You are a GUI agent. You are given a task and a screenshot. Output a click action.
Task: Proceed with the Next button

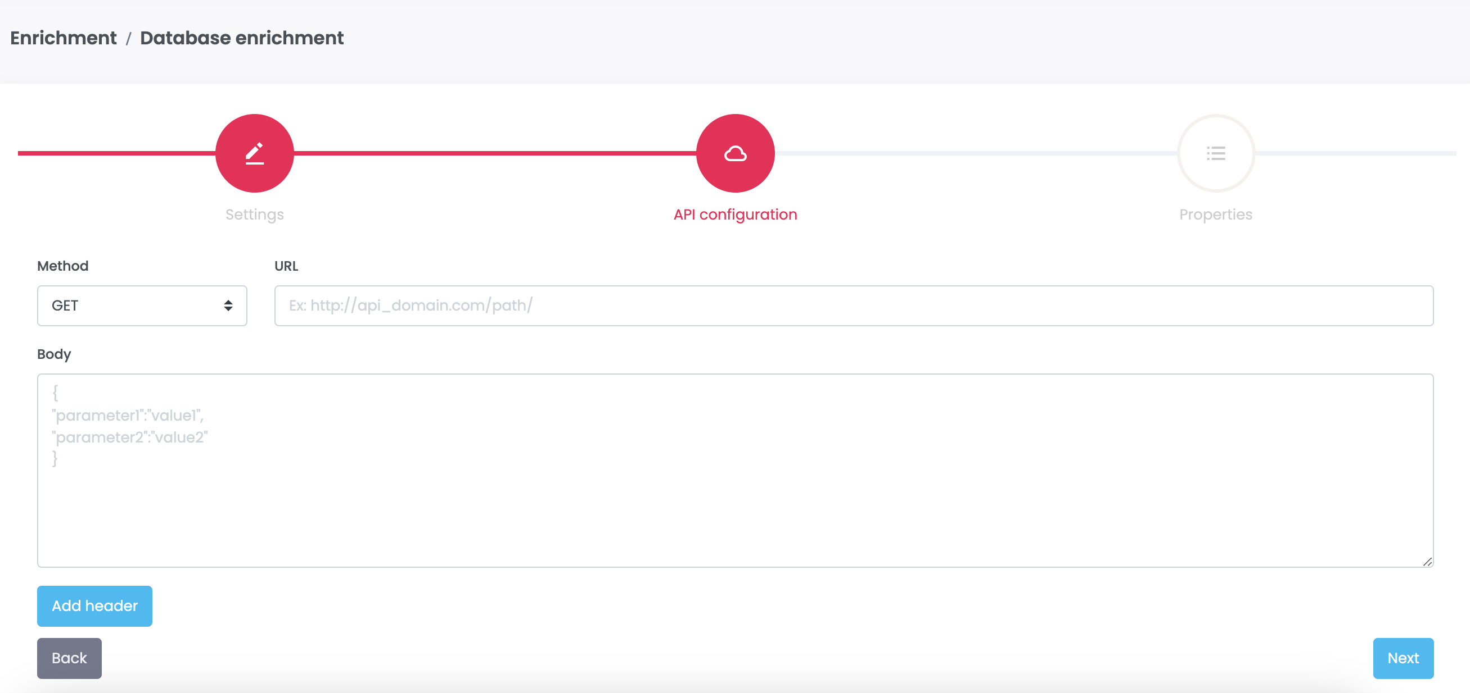point(1403,658)
